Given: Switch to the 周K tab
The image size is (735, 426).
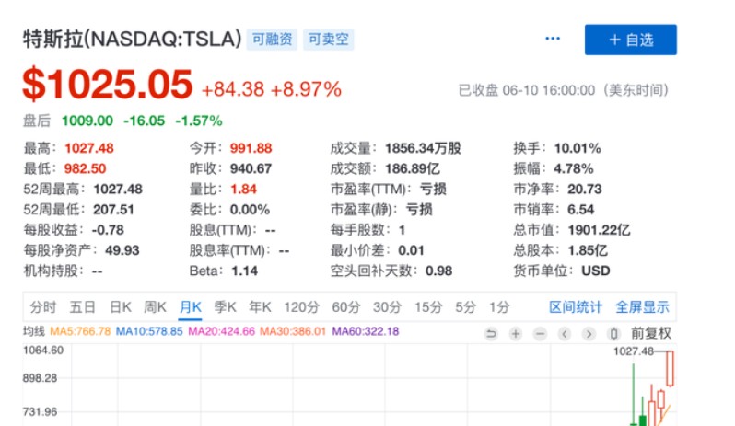Looking at the screenshot, I should click(x=155, y=307).
